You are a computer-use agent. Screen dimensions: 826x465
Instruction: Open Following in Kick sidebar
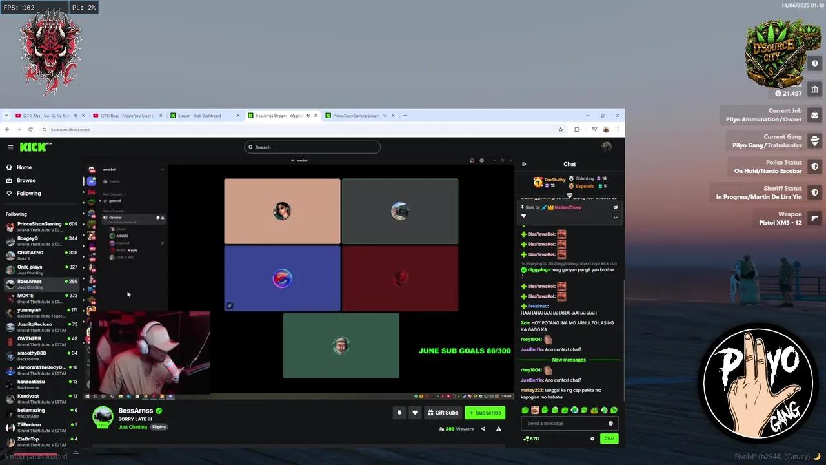click(x=28, y=193)
